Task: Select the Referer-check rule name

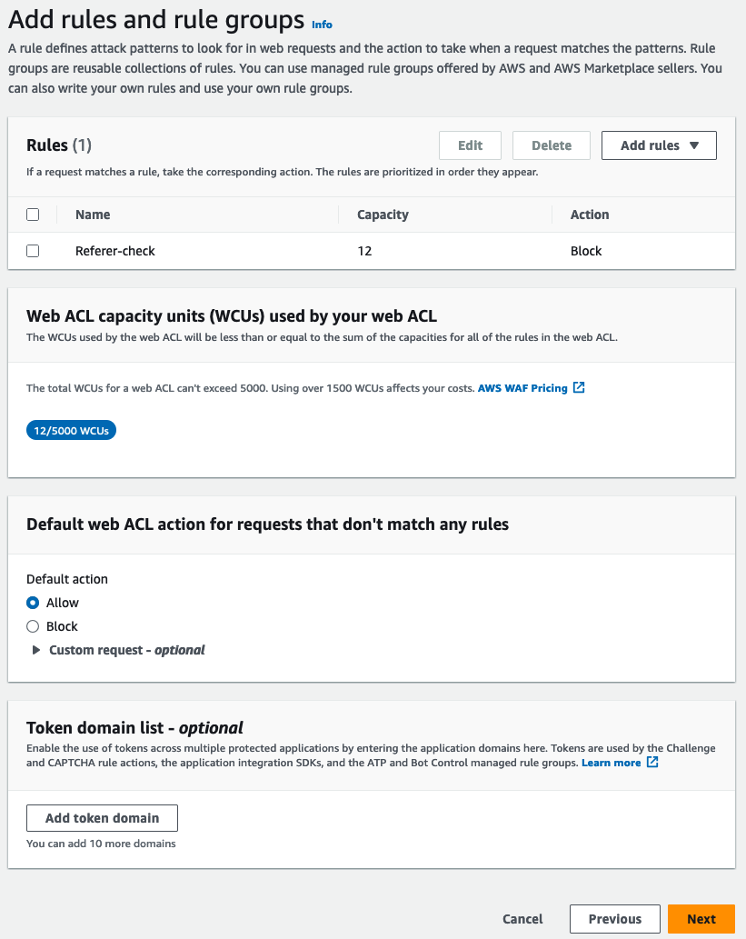Action: coord(114,251)
